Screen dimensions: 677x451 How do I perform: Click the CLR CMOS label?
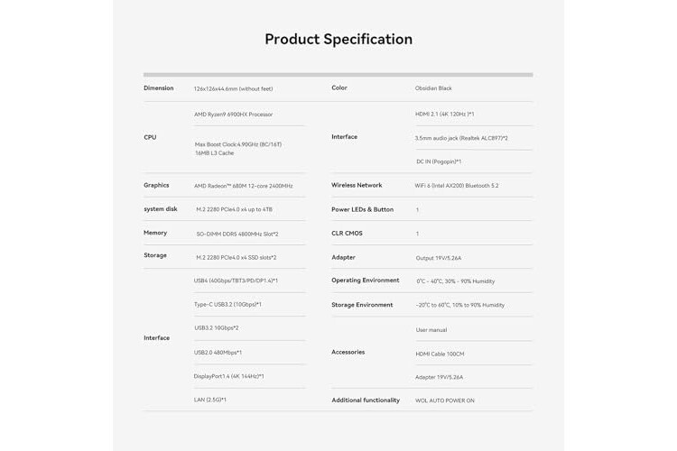tap(347, 233)
